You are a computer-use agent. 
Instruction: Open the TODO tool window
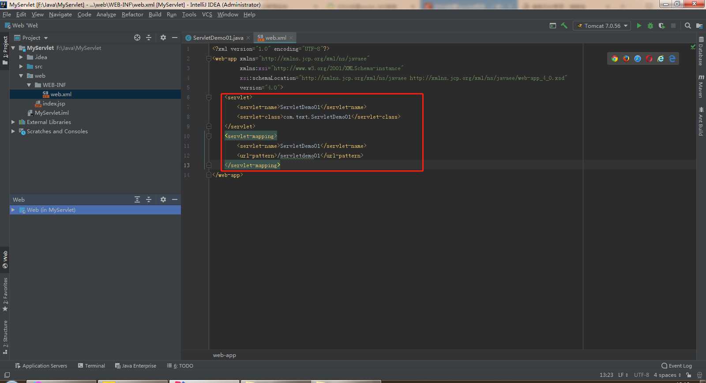click(180, 366)
